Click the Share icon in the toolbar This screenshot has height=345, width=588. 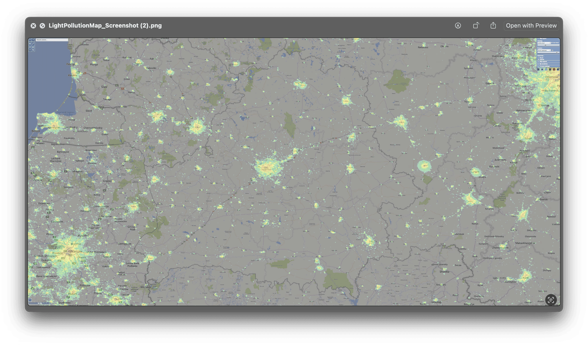(x=493, y=26)
